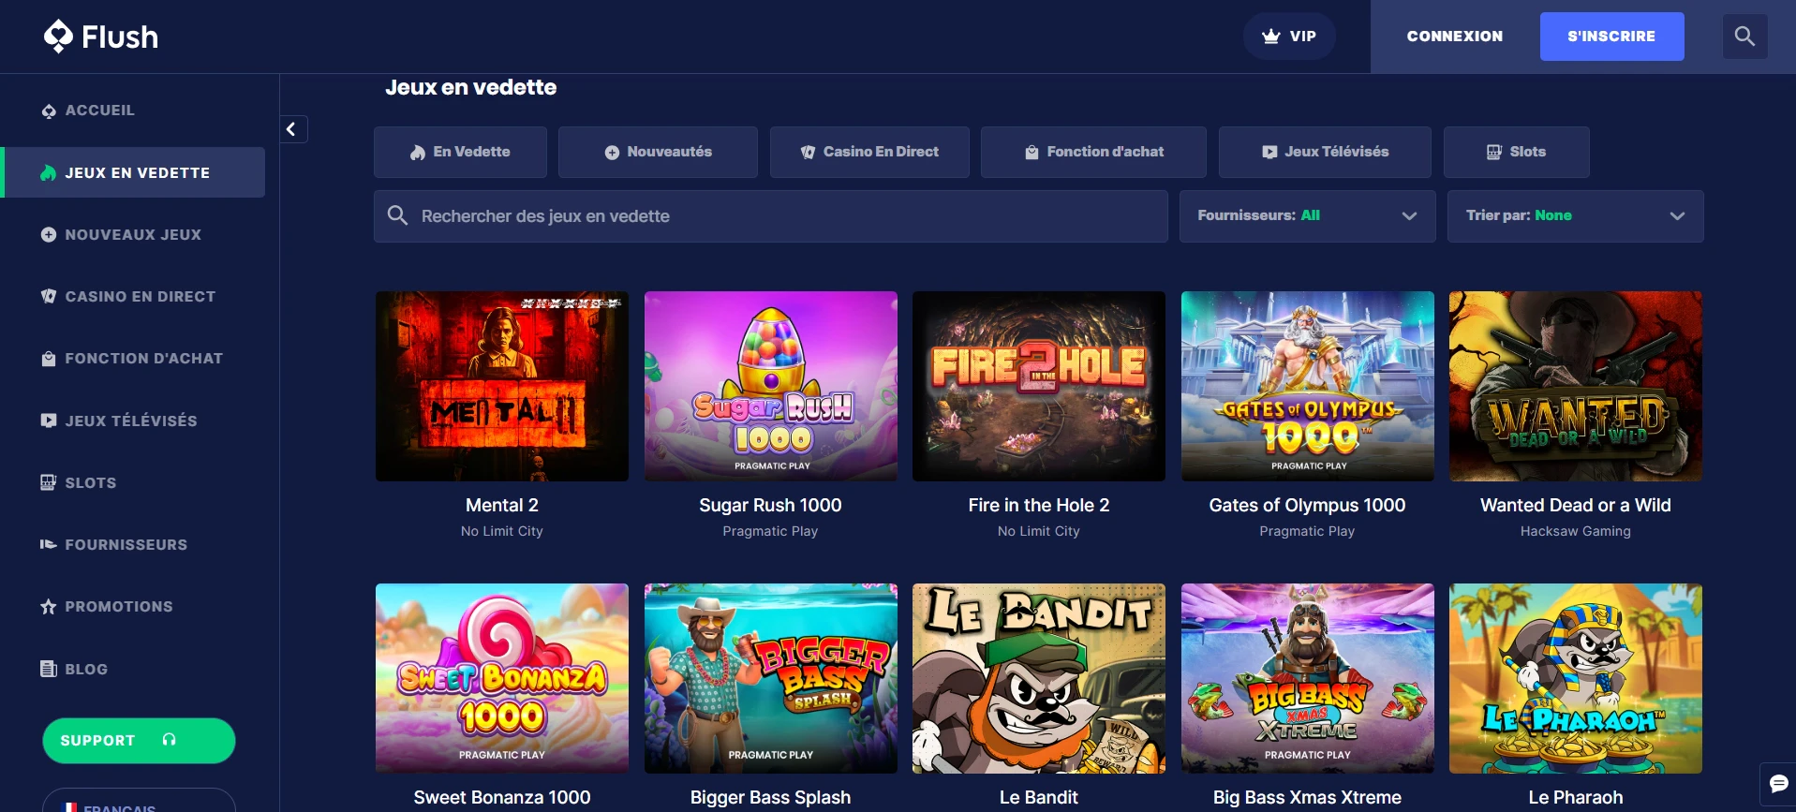
Task: Open the Gates of Olympus 1000 thumbnail
Action: pos(1308,386)
